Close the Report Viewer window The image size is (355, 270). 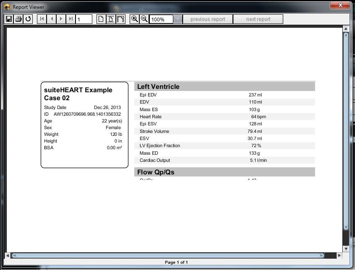[x=340, y=5]
